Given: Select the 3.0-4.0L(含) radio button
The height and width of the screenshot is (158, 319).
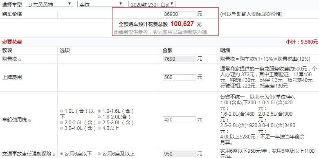Looking at the screenshot, I should pyautogui.click(x=62, y=128).
